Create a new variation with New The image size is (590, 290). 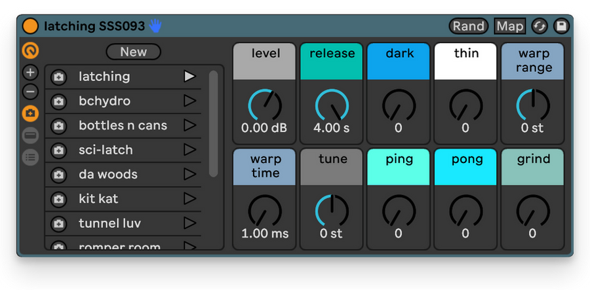[134, 52]
